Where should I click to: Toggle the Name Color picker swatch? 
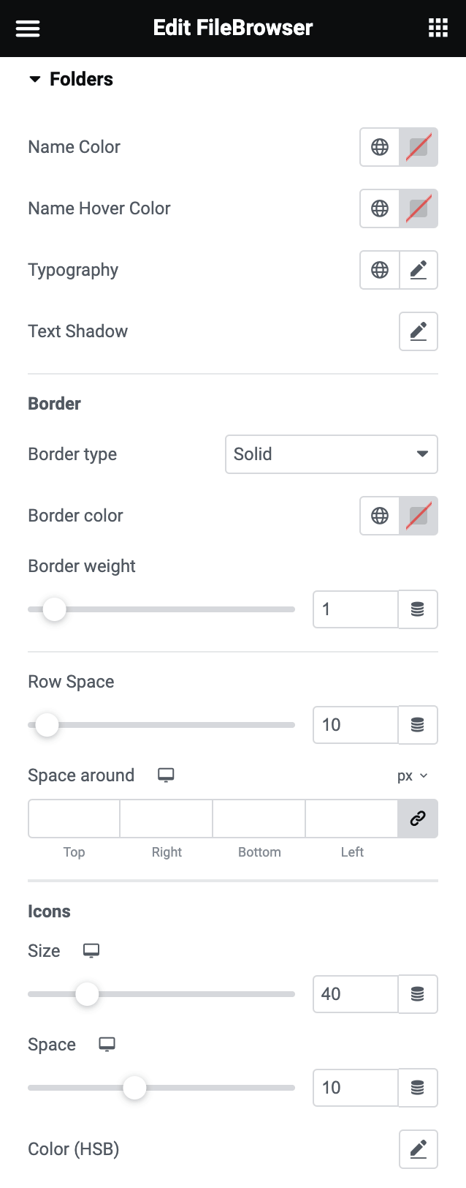click(x=418, y=147)
